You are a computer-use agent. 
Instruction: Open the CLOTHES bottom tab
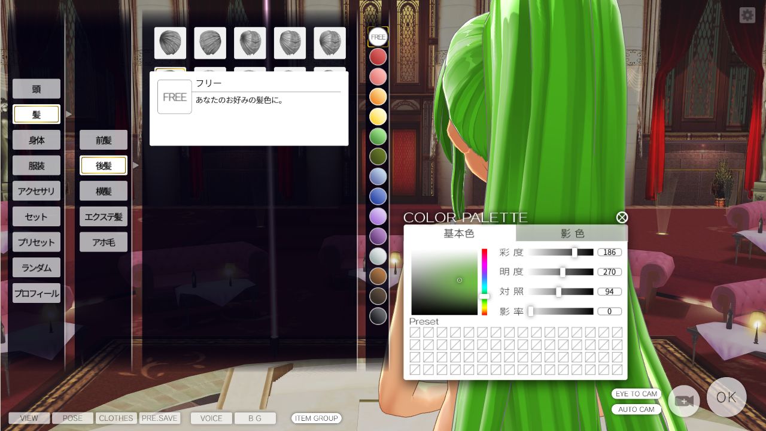116,418
